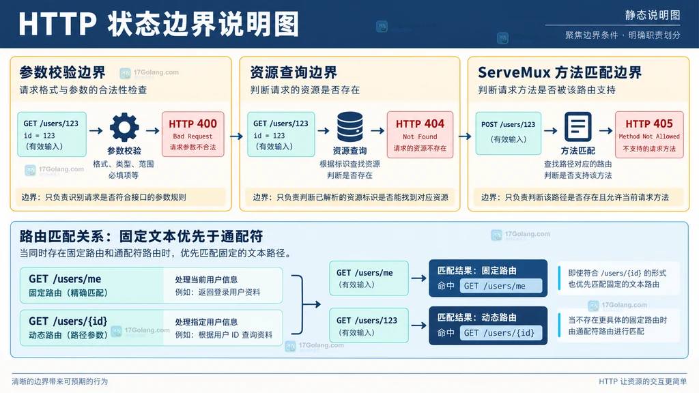Click the text 例如：返回登录用户资料
The width and height of the screenshot is (699, 393).
pos(218,292)
